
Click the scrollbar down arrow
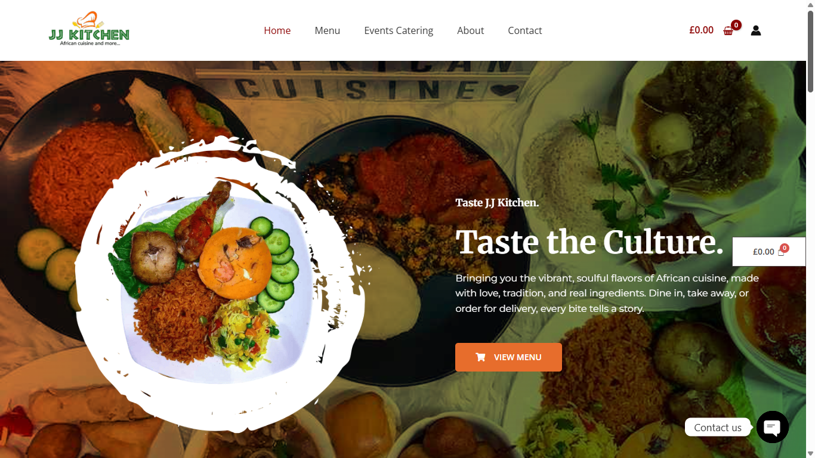tap(810, 453)
